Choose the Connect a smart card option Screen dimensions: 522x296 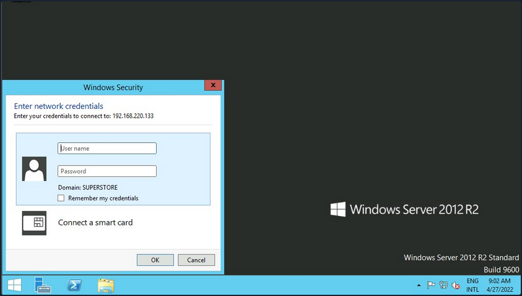point(95,222)
